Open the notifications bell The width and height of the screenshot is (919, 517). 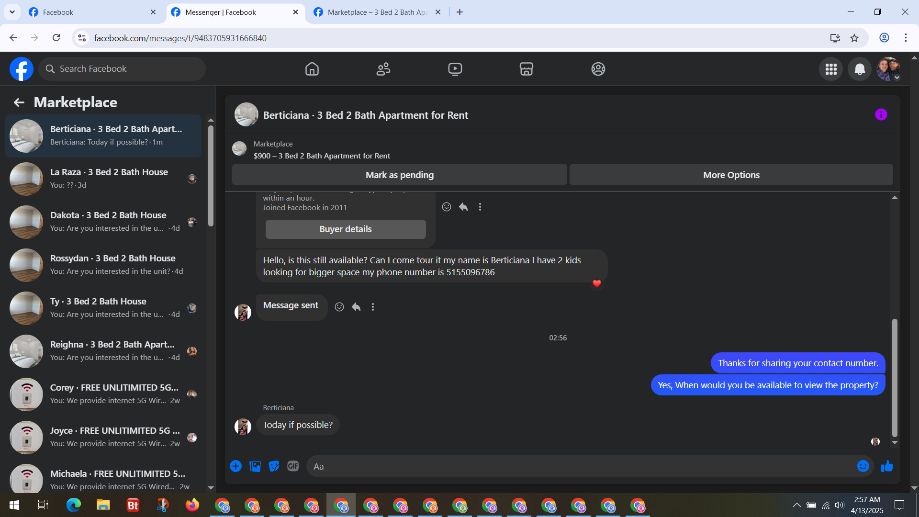click(860, 69)
